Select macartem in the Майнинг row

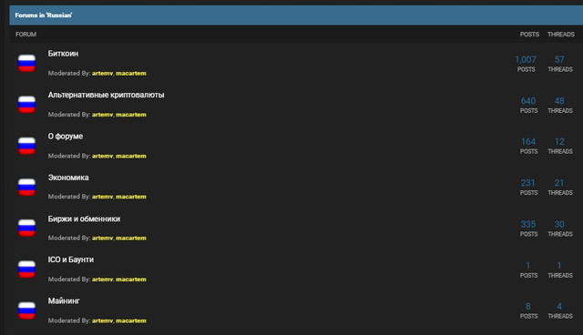[131, 320]
